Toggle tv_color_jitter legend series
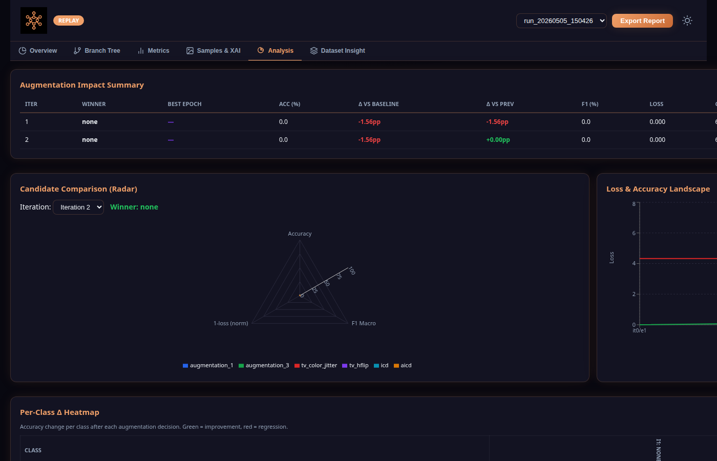 (315, 365)
